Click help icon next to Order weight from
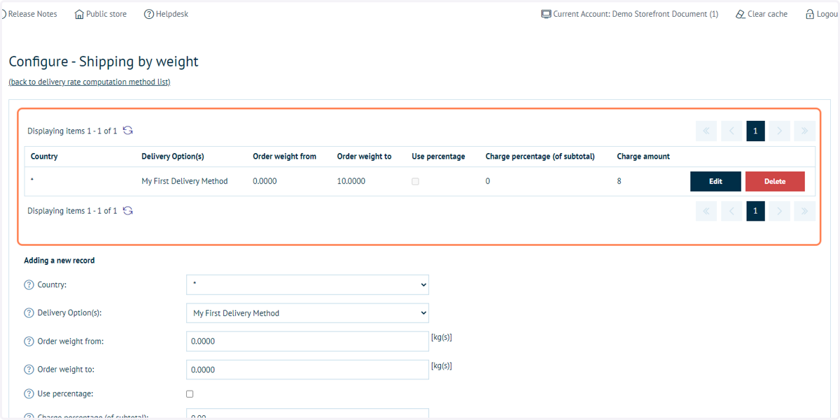 click(x=29, y=342)
